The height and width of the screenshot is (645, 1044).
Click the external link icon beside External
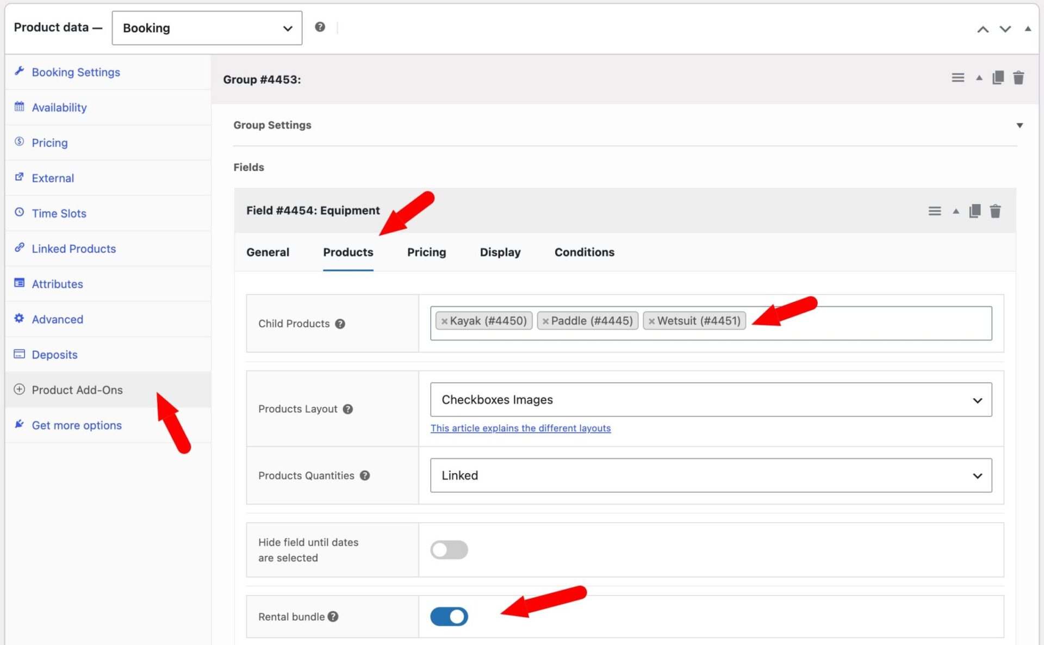click(19, 177)
